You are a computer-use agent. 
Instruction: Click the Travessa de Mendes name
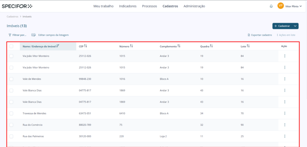[34, 113]
